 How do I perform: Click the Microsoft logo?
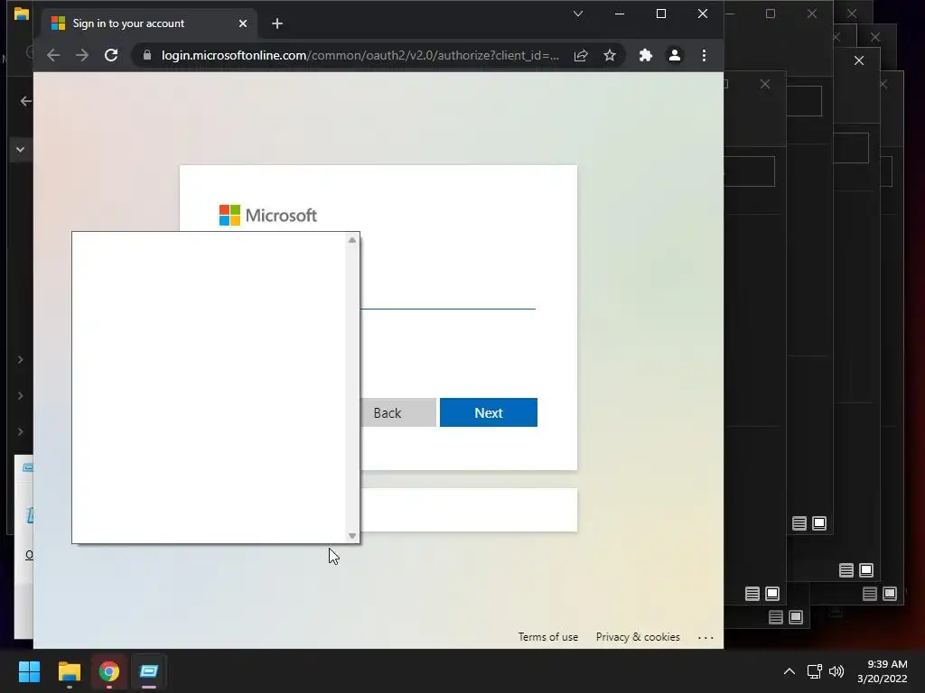267,215
